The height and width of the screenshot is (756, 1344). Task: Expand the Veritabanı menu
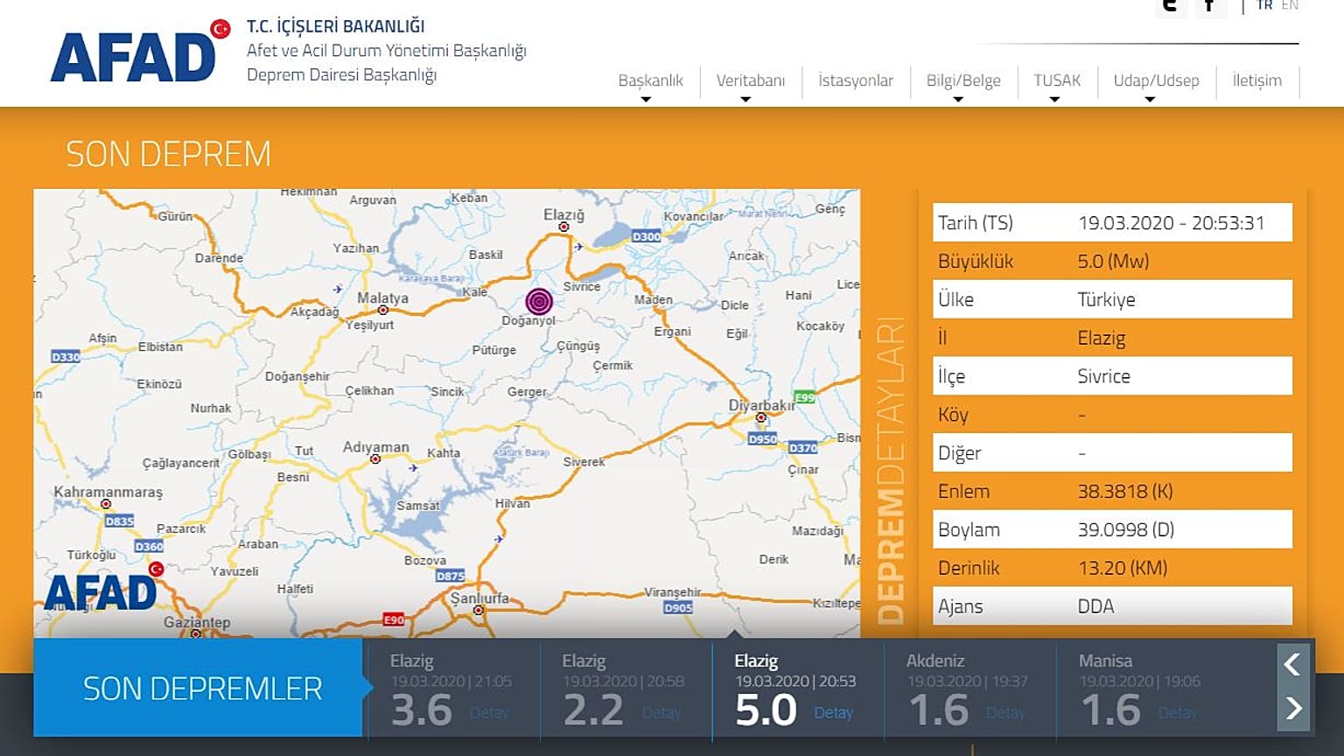point(750,82)
